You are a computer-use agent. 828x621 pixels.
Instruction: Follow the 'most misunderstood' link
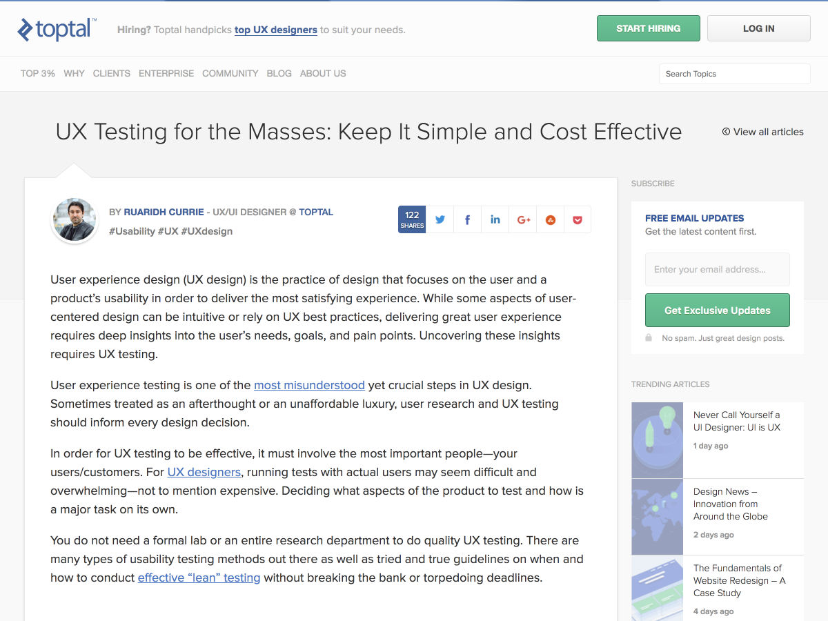[x=309, y=385]
